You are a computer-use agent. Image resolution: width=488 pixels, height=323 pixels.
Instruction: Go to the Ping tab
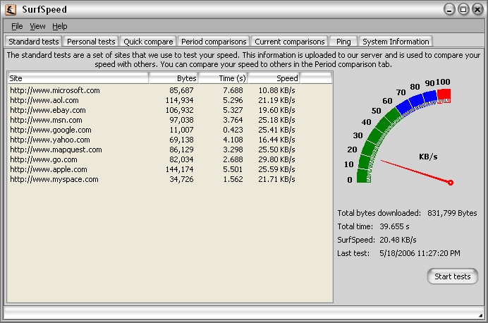tap(343, 42)
